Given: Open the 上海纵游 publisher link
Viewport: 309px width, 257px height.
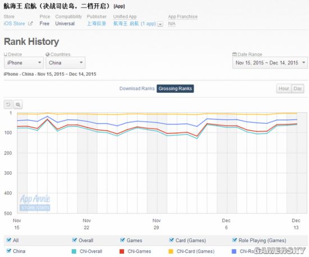Looking at the screenshot, I should [97, 24].
